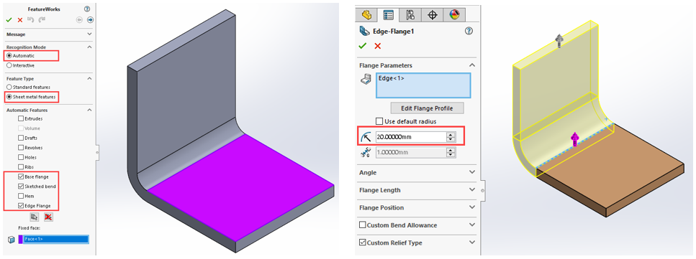
Task: Confirm Edge-Flange1 with green checkmark
Action: (x=363, y=46)
